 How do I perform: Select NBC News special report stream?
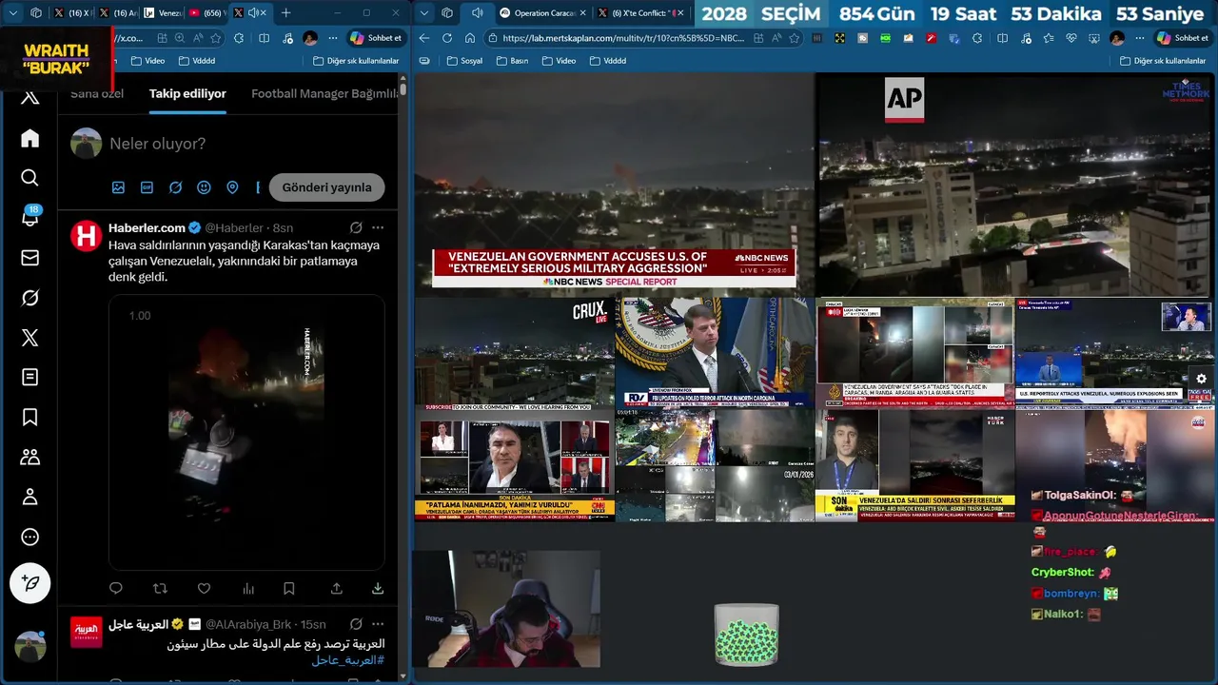point(614,186)
